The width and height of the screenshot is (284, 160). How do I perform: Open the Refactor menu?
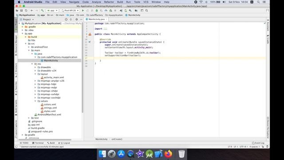(109, 2)
